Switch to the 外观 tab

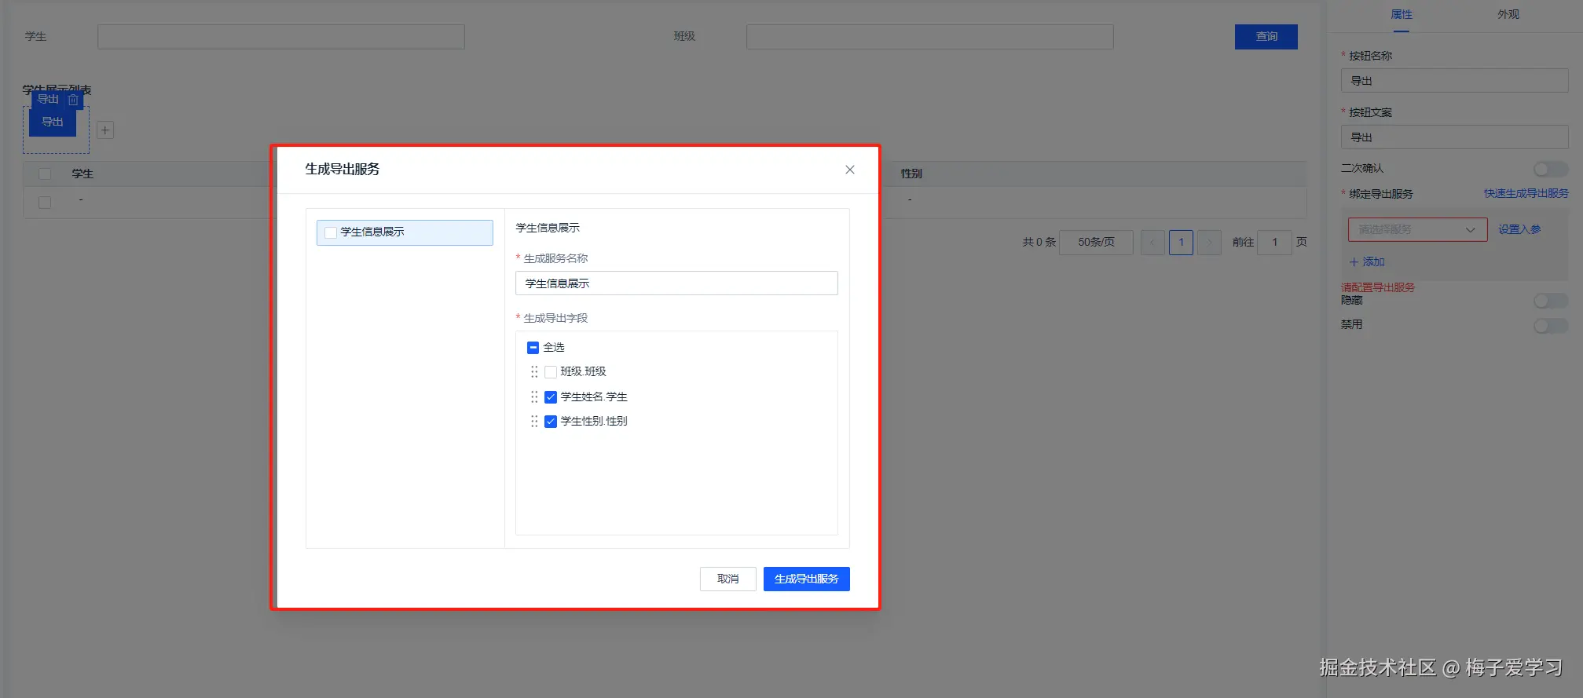[1508, 15]
